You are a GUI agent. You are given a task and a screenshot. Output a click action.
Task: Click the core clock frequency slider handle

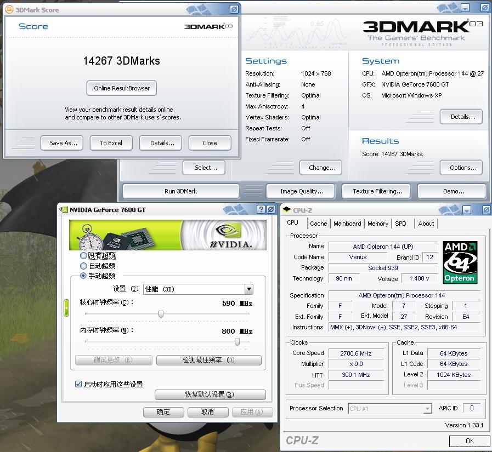161,314
